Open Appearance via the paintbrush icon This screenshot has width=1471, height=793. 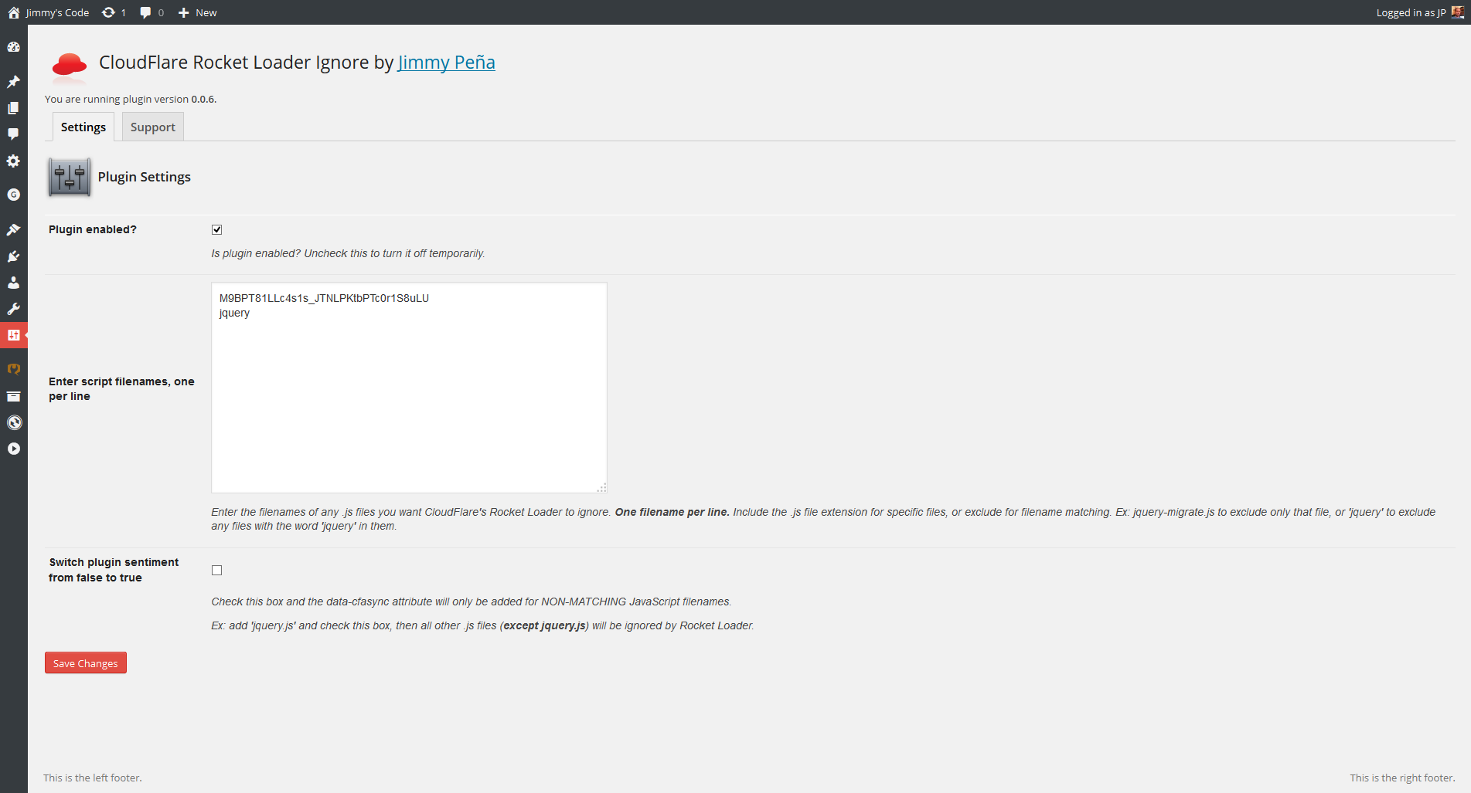[13, 229]
